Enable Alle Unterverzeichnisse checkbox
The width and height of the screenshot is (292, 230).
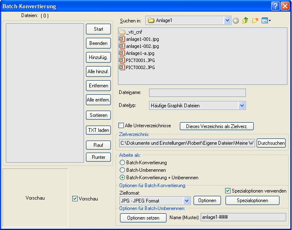click(x=121, y=126)
